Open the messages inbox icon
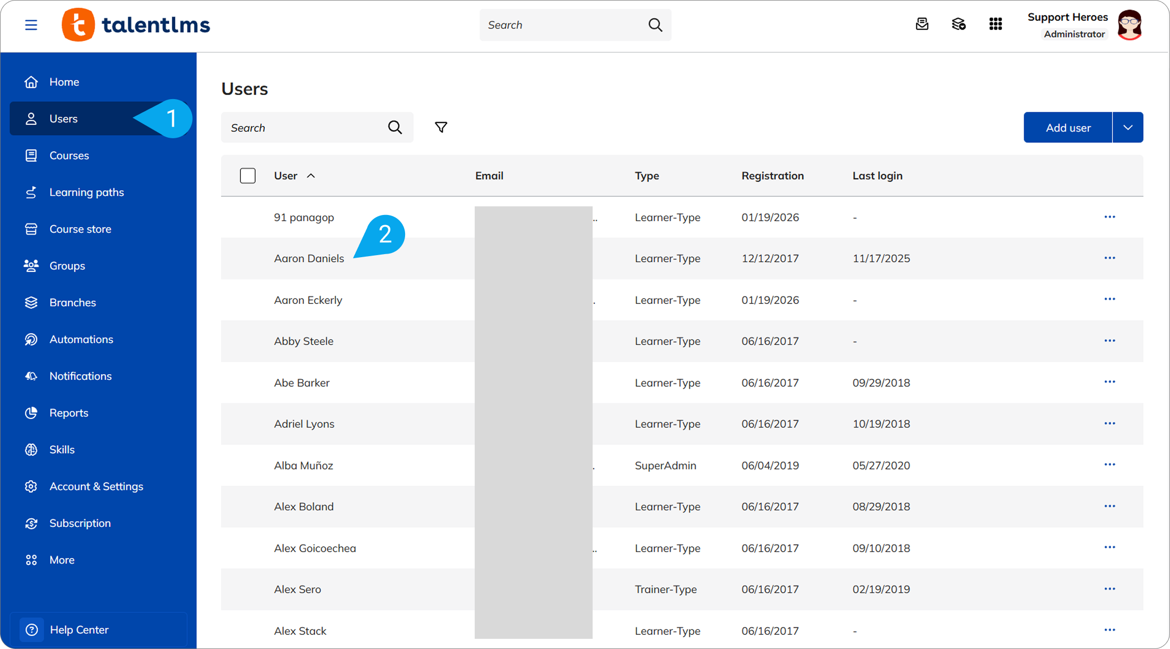The width and height of the screenshot is (1170, 649). (922, 24)
